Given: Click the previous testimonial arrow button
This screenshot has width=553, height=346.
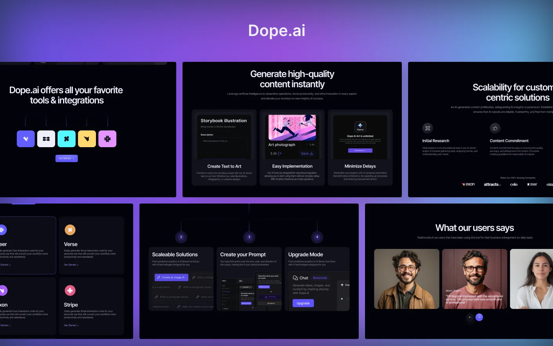Looking at the screenshot, I should 470,317.
